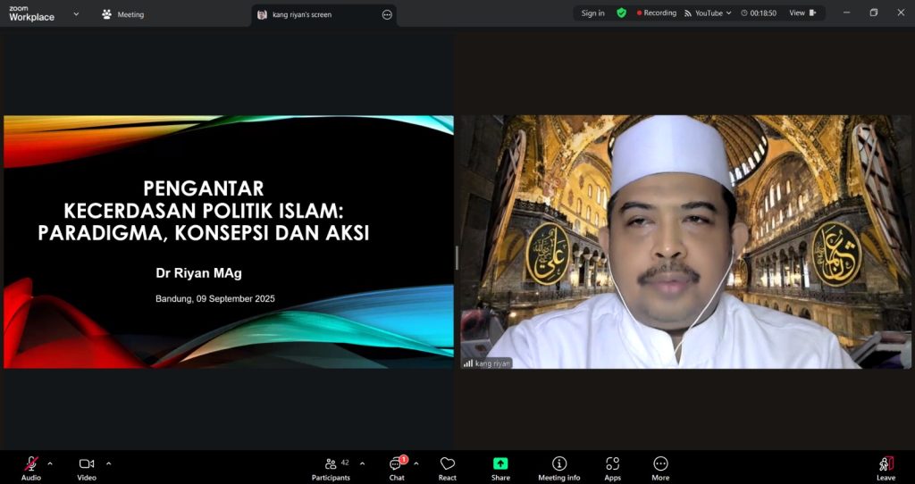Open the Zoom Workplace dropdown chevron
This screenshot has height=484, width=915.
(x=76, y=14)
